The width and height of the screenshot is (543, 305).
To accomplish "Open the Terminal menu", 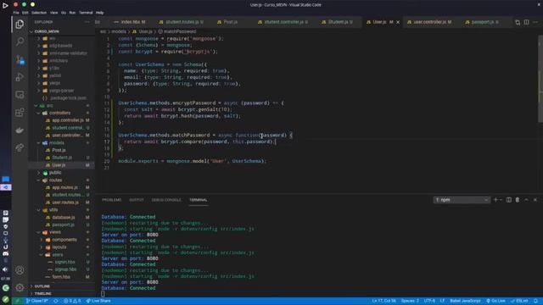I will click(x=86, y=13).
